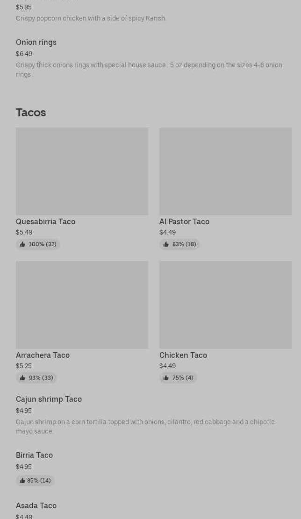The image size is (301, 519).
Task: Open the Al Pastor Taco image
Action: pyautogui.click(x=225, y=171)
